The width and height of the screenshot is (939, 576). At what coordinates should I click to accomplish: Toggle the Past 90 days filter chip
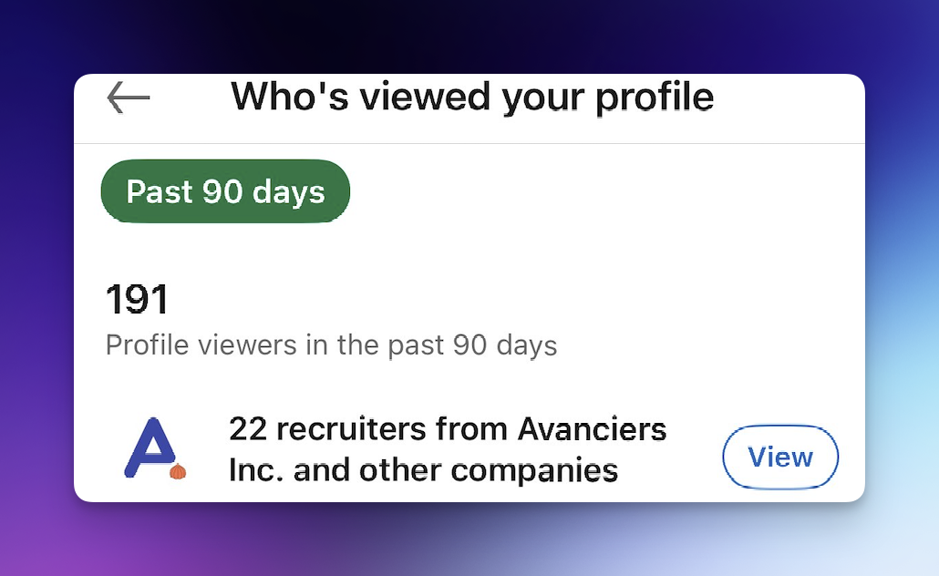tap(225, 191)
